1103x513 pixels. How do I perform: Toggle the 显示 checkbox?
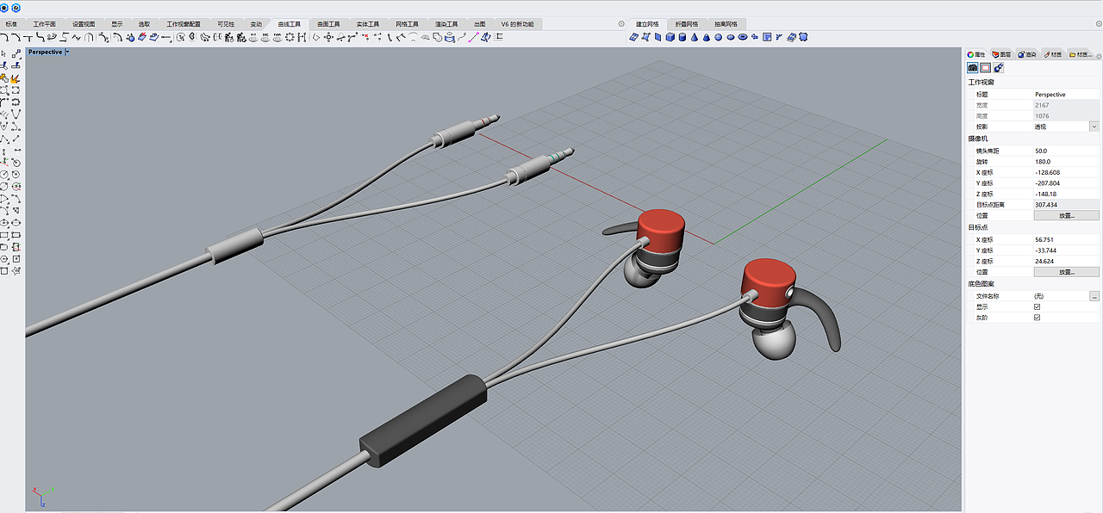pyautogui.click(x=1038, y=306)
